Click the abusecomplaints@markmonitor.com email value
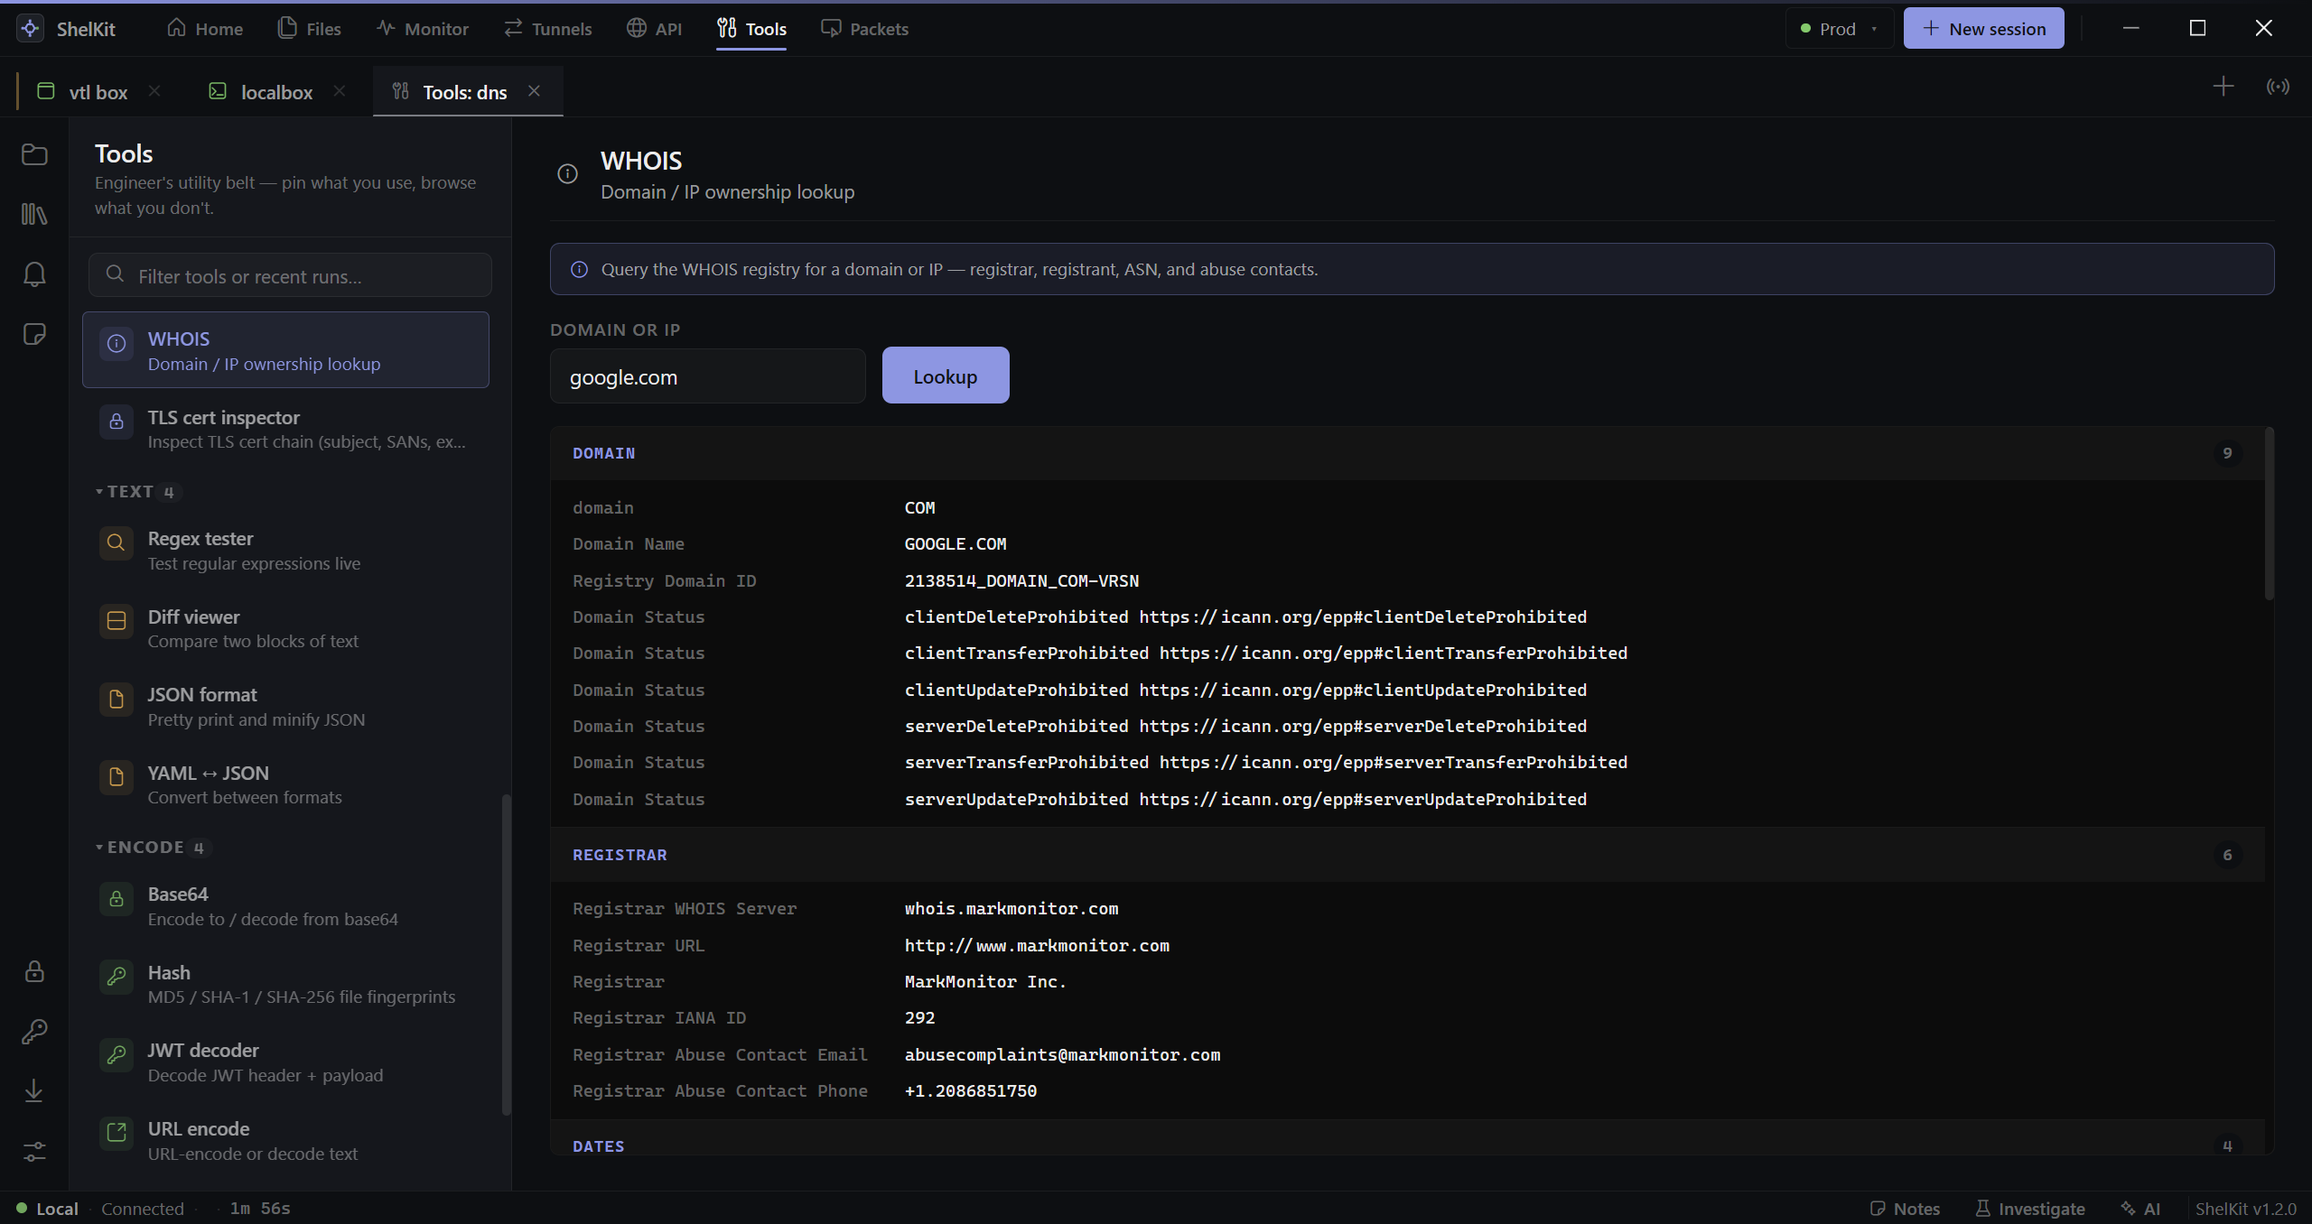 (x=1062, y=1055)
